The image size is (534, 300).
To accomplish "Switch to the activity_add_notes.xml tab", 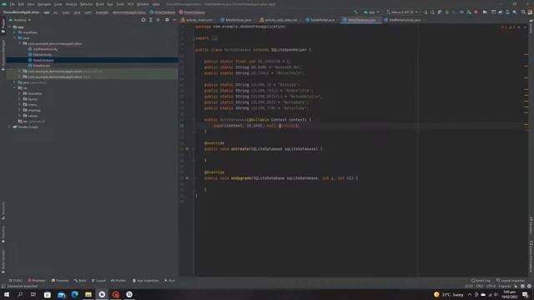I will tap(278, 20).
